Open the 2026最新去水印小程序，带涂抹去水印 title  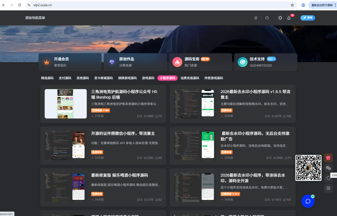point(253,178)
